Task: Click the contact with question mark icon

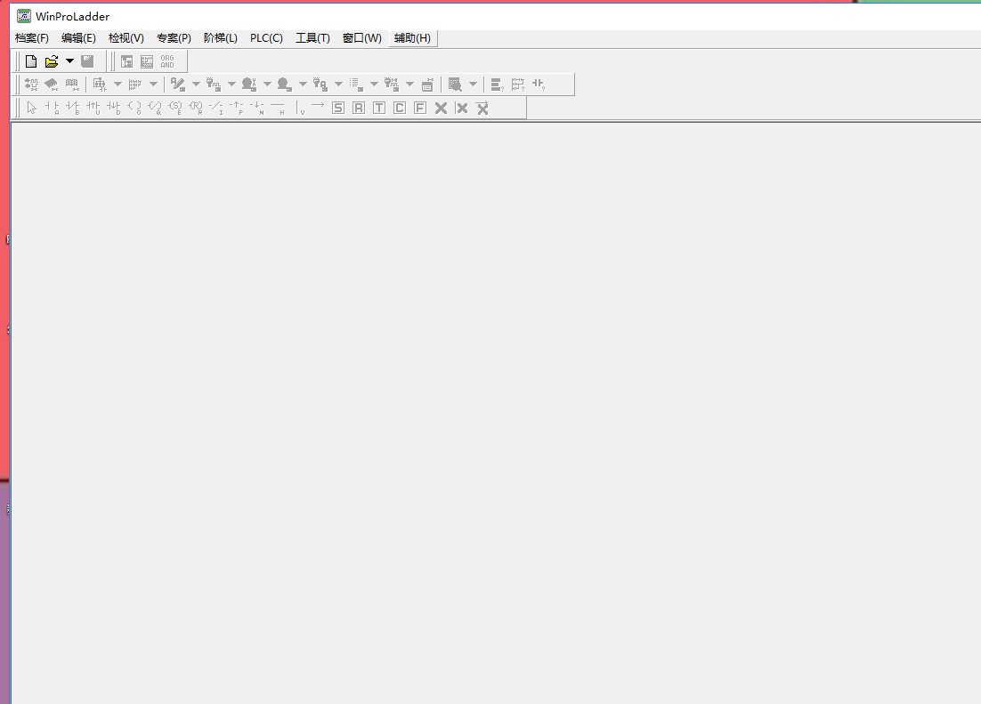Action: tap(539, 84)
